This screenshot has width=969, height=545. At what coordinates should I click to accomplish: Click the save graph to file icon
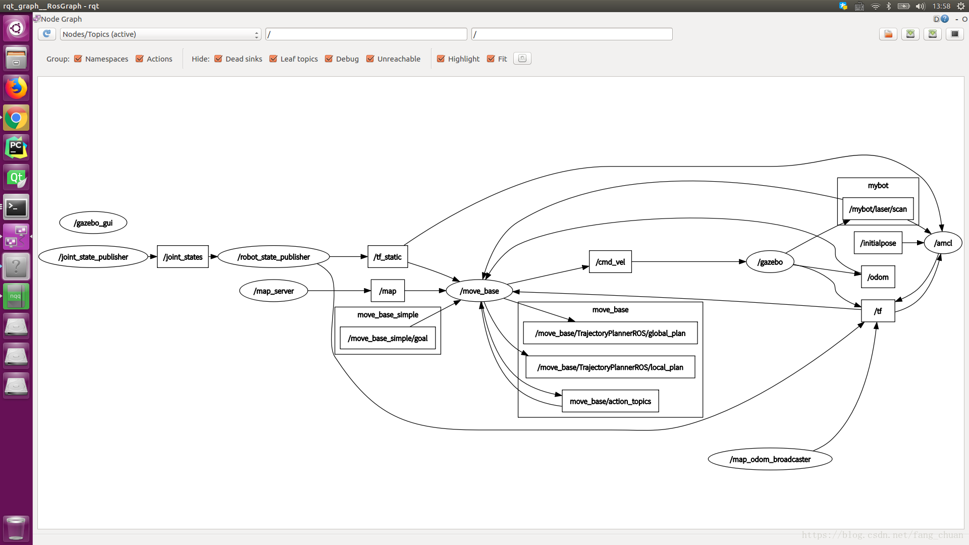pos(911,34)
